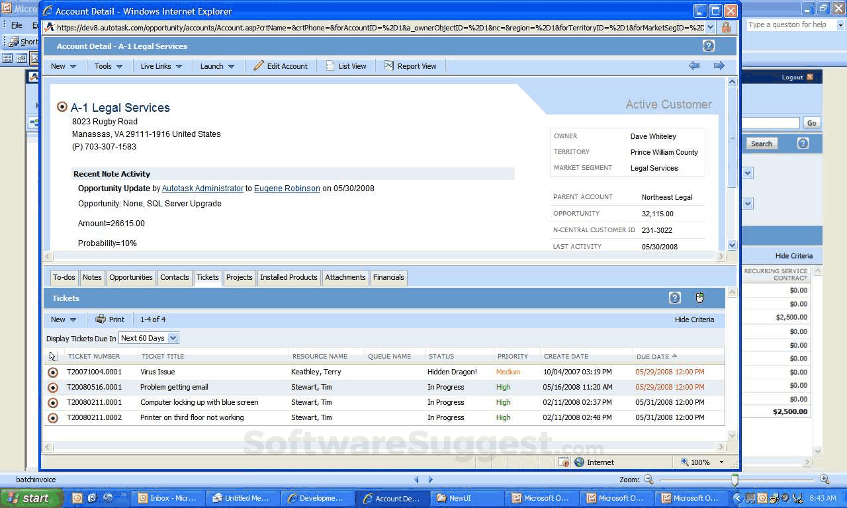
Task: Open the Report View icon
Action: [x=388, y=65]
